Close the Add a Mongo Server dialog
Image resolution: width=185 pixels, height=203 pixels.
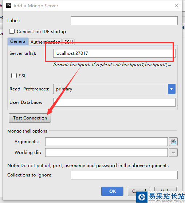coord(177,5)
